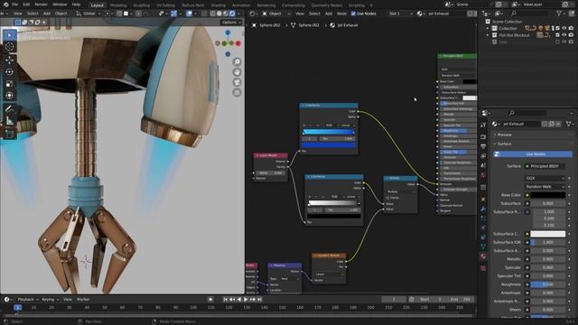This screenshot has height=325, width=578.
Task: Open the Output properties tab icon
Action: coord(483,146)
